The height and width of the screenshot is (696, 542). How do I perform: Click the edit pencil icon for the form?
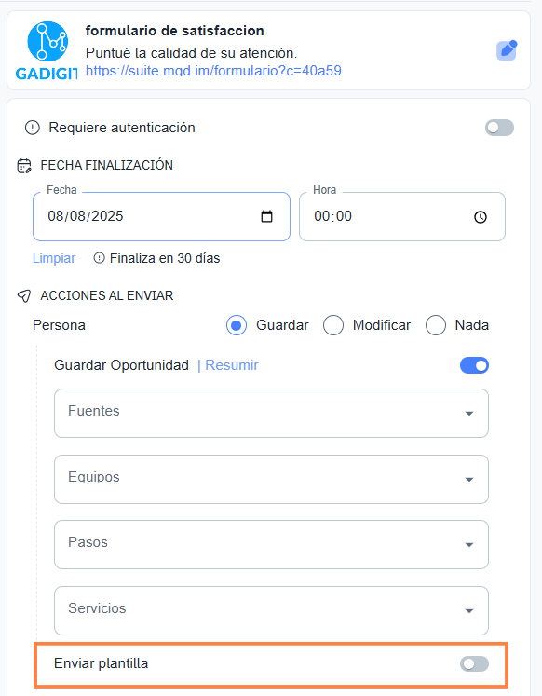tap(507, 50)
